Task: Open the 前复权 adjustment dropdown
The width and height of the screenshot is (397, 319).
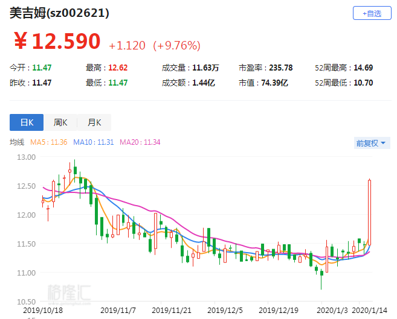Action: 372,143
